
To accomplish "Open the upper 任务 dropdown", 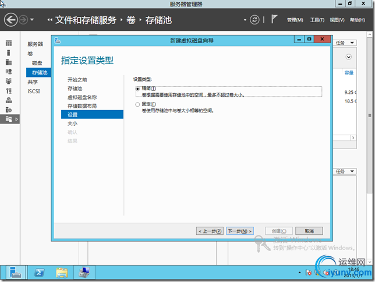I will [x=344, y=43].
